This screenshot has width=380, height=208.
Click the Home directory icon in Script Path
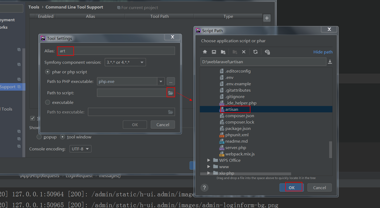coord(205,52)
